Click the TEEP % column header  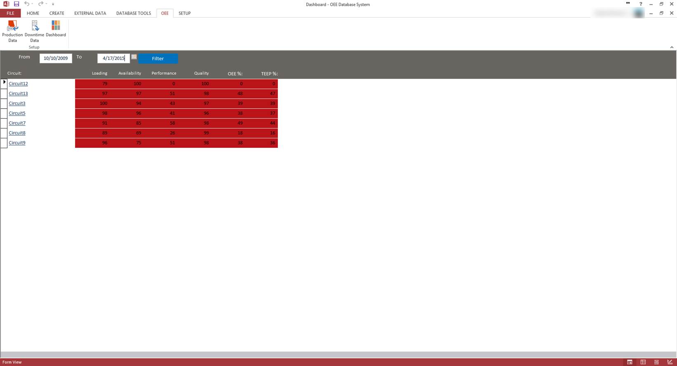[269, 74]
